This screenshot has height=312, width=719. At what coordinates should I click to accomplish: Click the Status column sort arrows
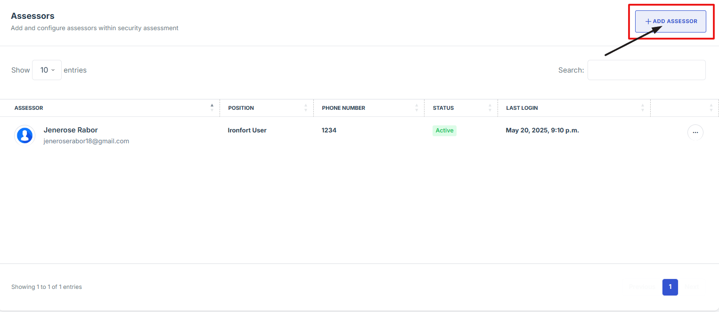pyautogui.click(x=490, y=108)
